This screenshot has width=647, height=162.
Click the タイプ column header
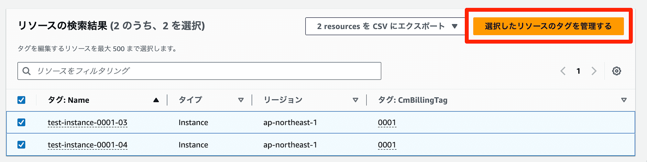click(191, 100)
